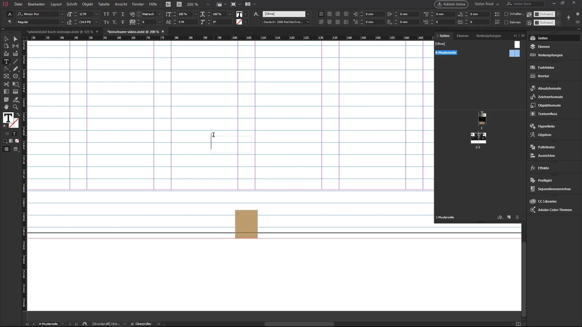This screenshot has width=582, height=327.
Task: Select the Scissors tool
Action: (6, 84)
